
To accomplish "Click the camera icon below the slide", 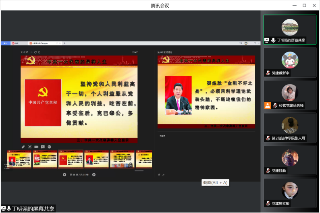I will (36, 147).
